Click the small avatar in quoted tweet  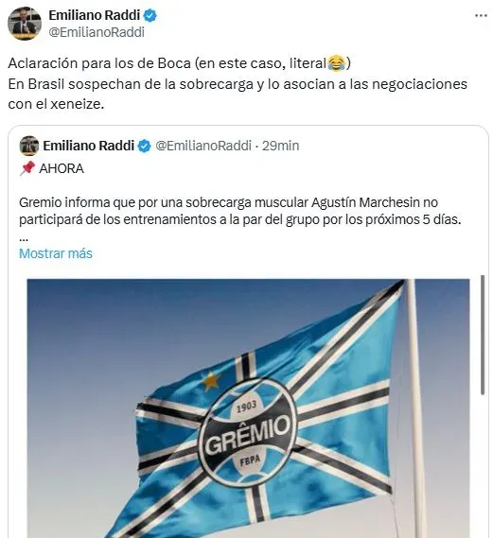pos(29,146)
